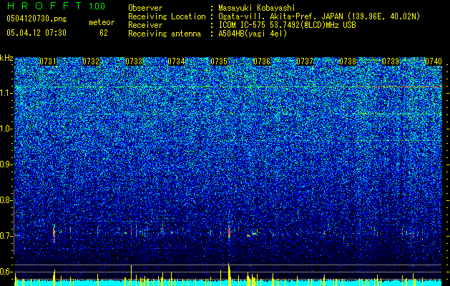Viewport: 450px width, 286px height.
Task: Click time marker 0740
Action: tap(434, 61)
